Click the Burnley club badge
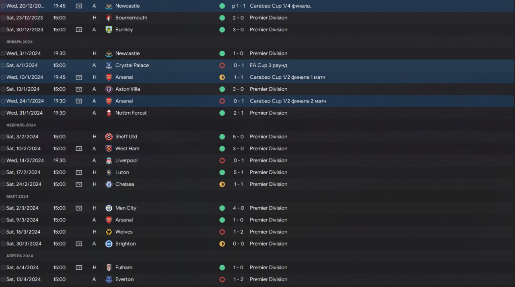Viewport: 515px width, 287px height. 108,30
